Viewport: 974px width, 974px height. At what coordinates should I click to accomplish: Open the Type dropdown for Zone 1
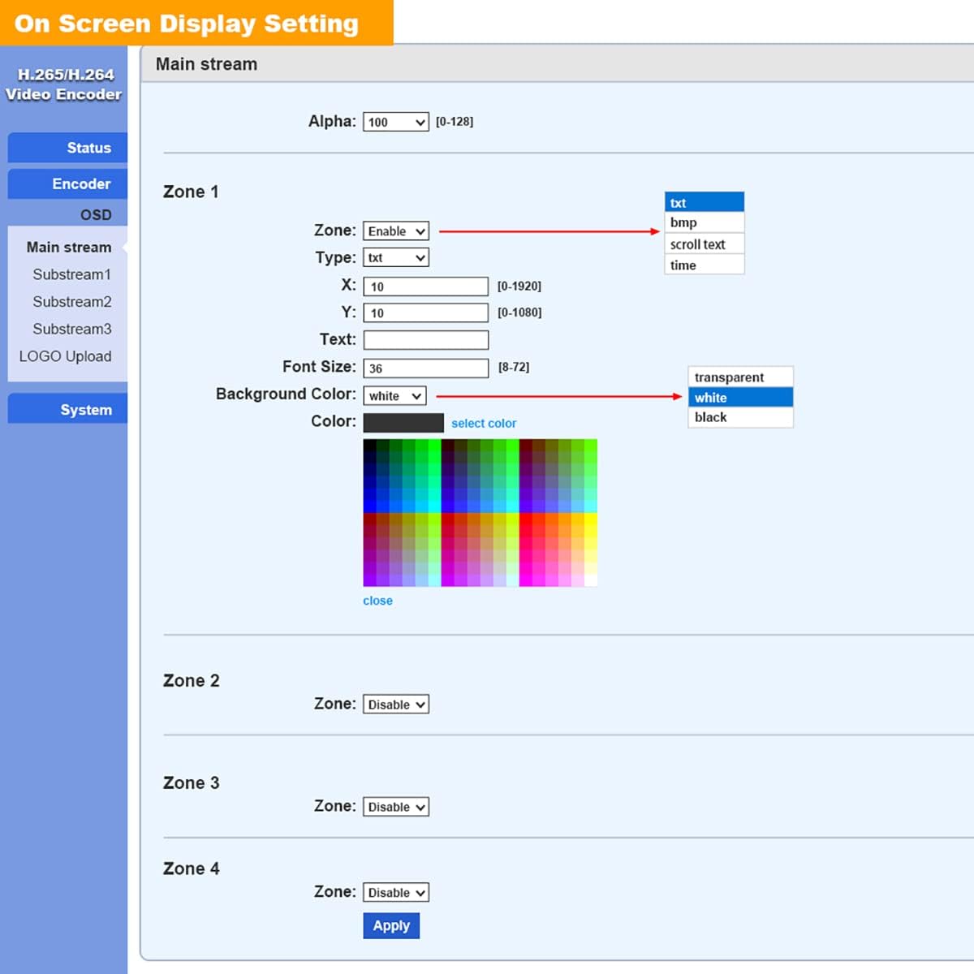pyautogui.click(x=395, y=257)
